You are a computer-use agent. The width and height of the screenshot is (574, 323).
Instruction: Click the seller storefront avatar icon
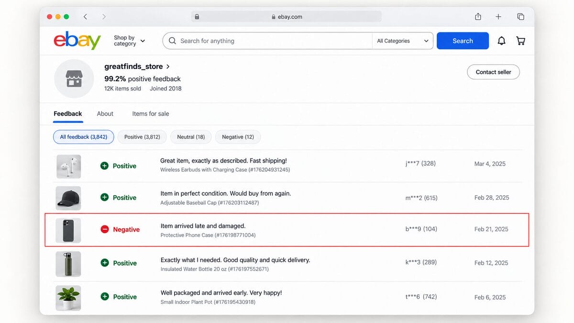point(74,78)
